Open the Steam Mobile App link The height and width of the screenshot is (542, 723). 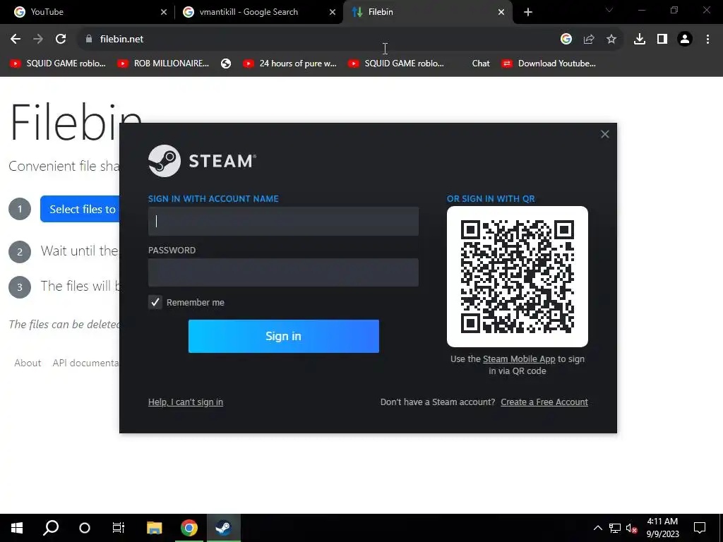coord(519,359)
